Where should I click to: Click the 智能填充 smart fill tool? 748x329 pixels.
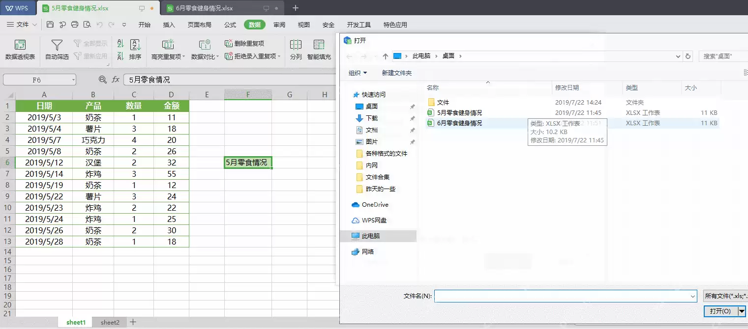[319, 50]
